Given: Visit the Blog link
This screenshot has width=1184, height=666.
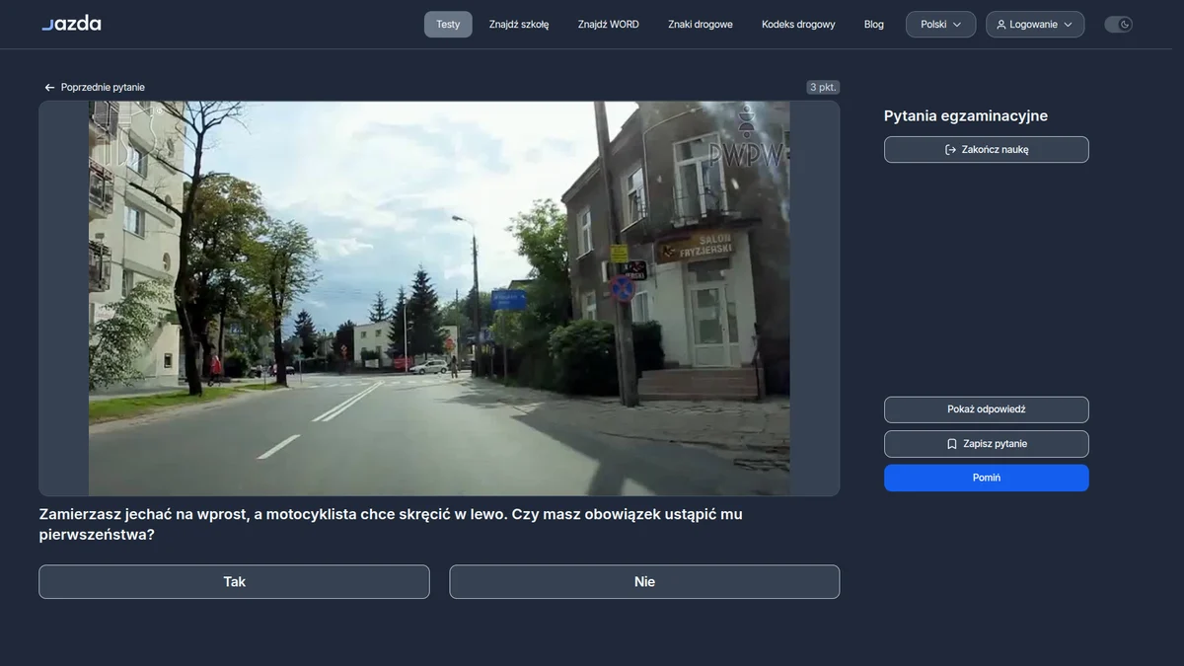Looking at the screenshot, I should coord(874,25).
